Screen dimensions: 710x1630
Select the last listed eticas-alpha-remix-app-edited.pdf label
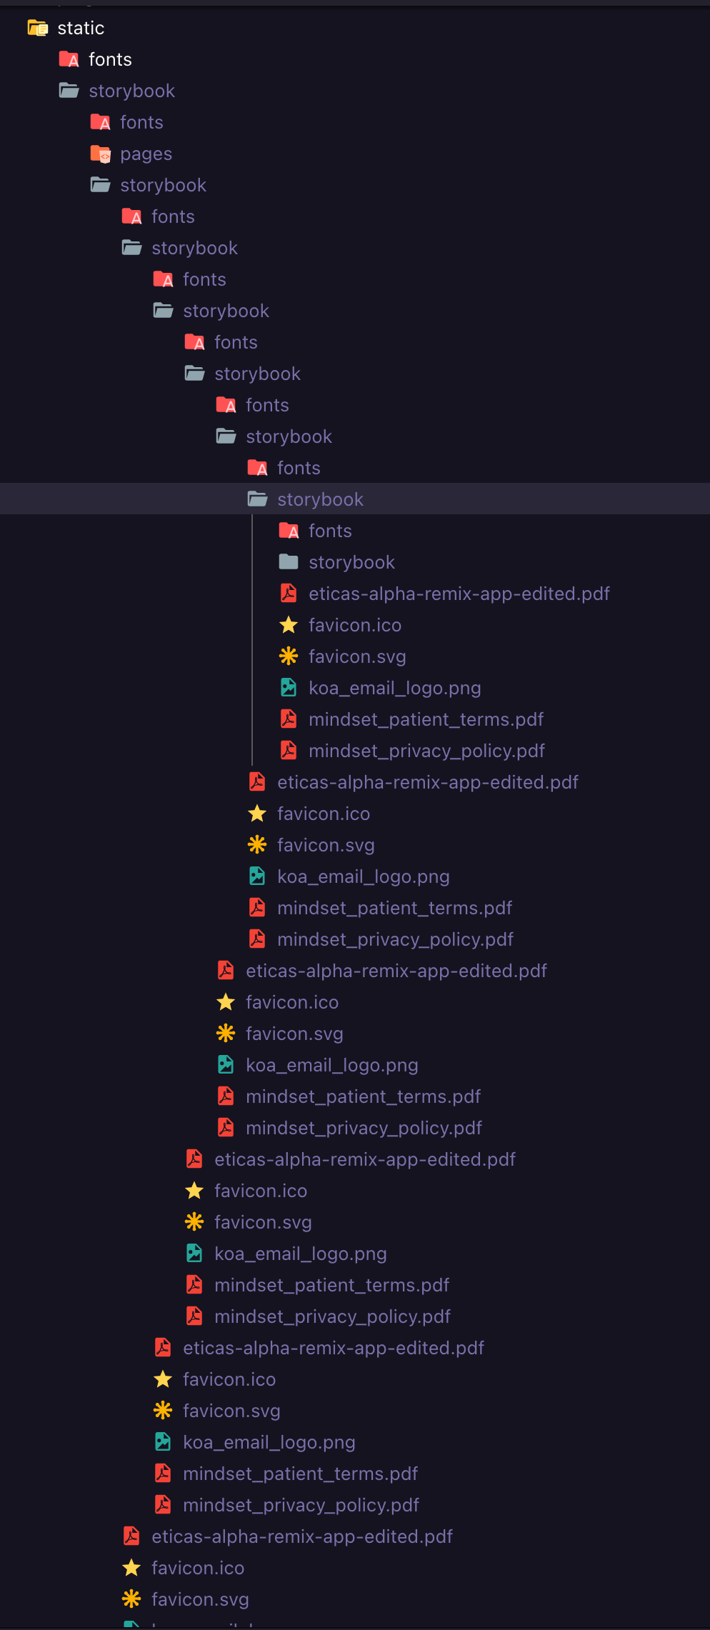(302, 1536)
